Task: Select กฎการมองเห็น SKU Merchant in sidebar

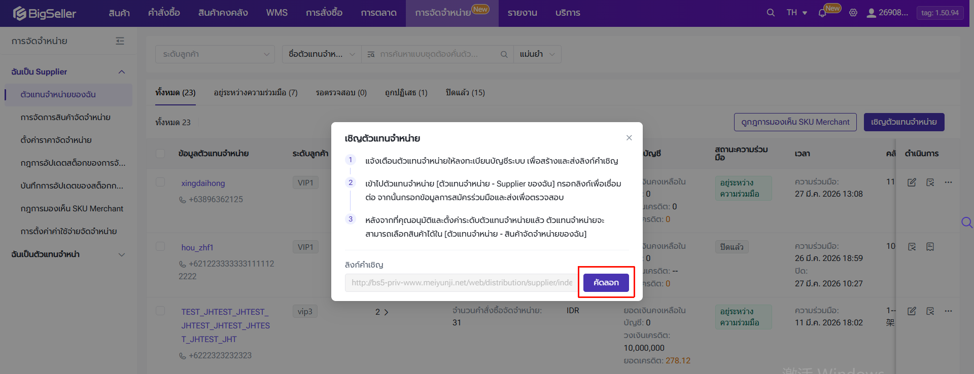Action: (69, 209)
